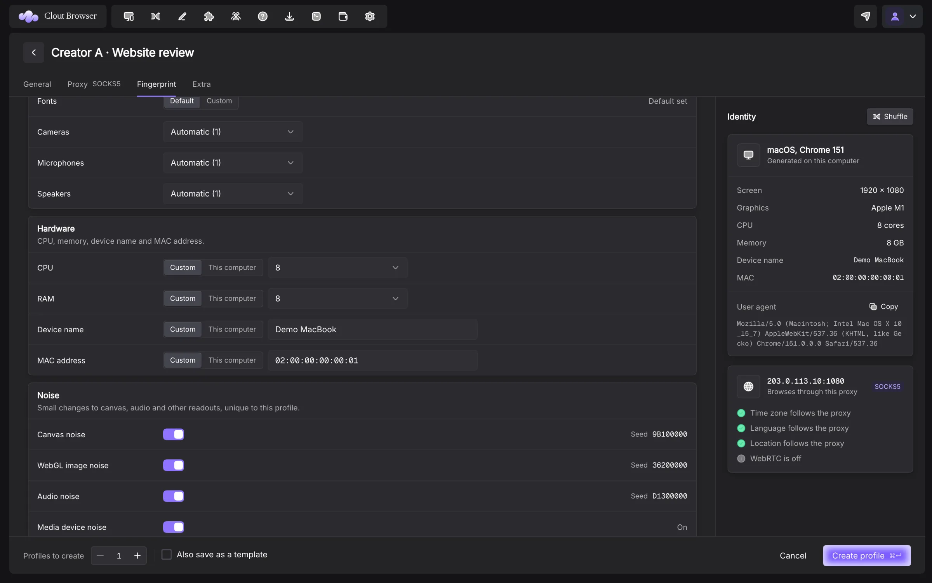Shuffle the identity
The width and height of the screenshot is (932, 583).
pos(890,117)
